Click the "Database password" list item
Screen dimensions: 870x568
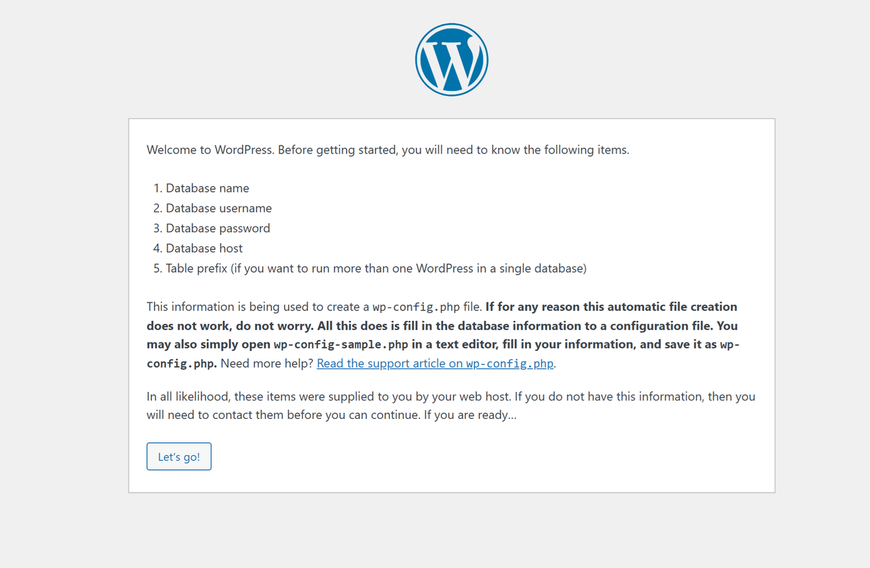pos(218,228)
